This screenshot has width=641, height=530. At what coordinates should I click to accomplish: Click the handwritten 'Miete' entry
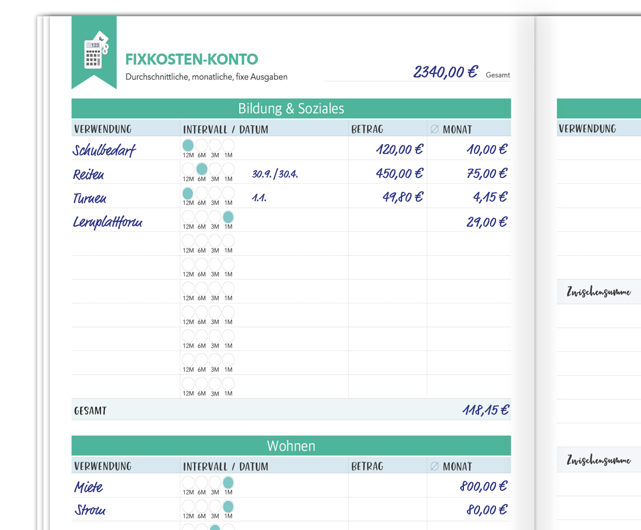click(88, 487)
